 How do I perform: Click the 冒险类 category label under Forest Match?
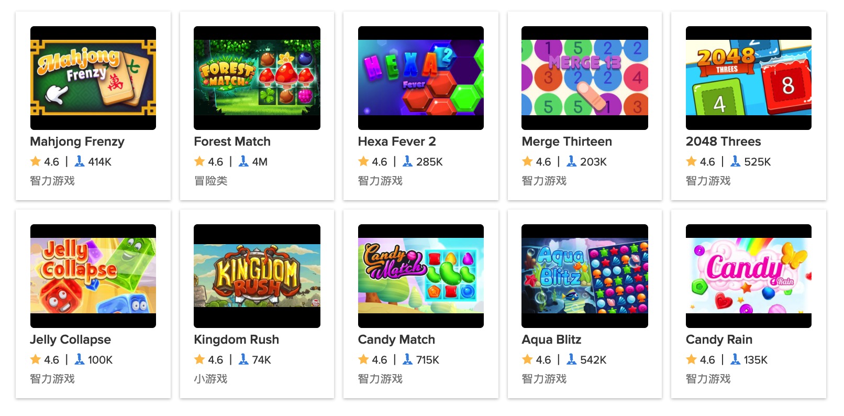(211, 181)
